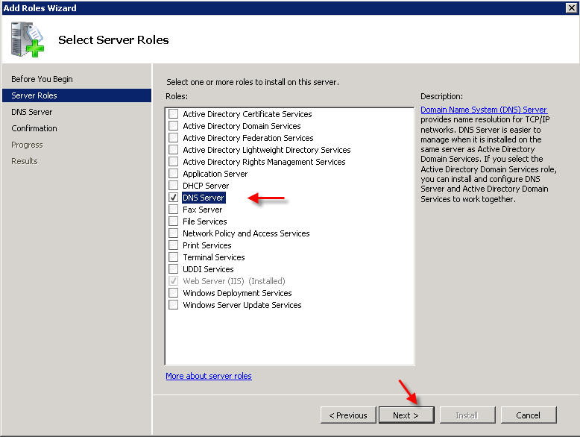Image resolution: width=580 pixels, height=437 pixels.
Task: Select Windows Server Update Services label
Action: 242,305
